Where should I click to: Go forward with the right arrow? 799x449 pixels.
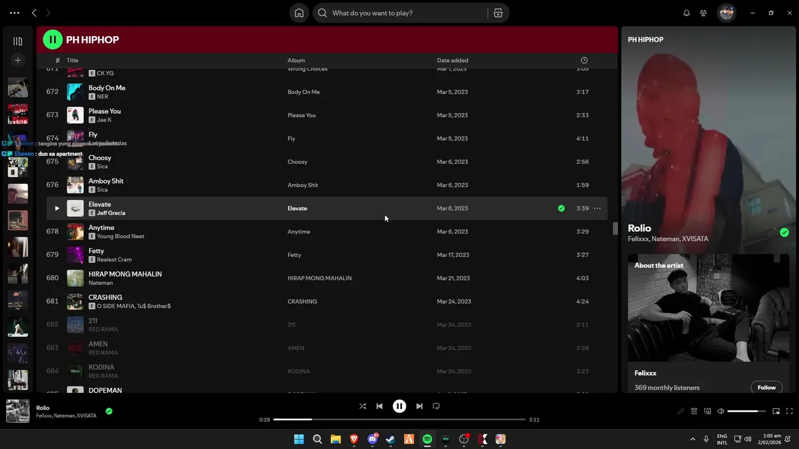pyautogui.click(x=48, y=12)
